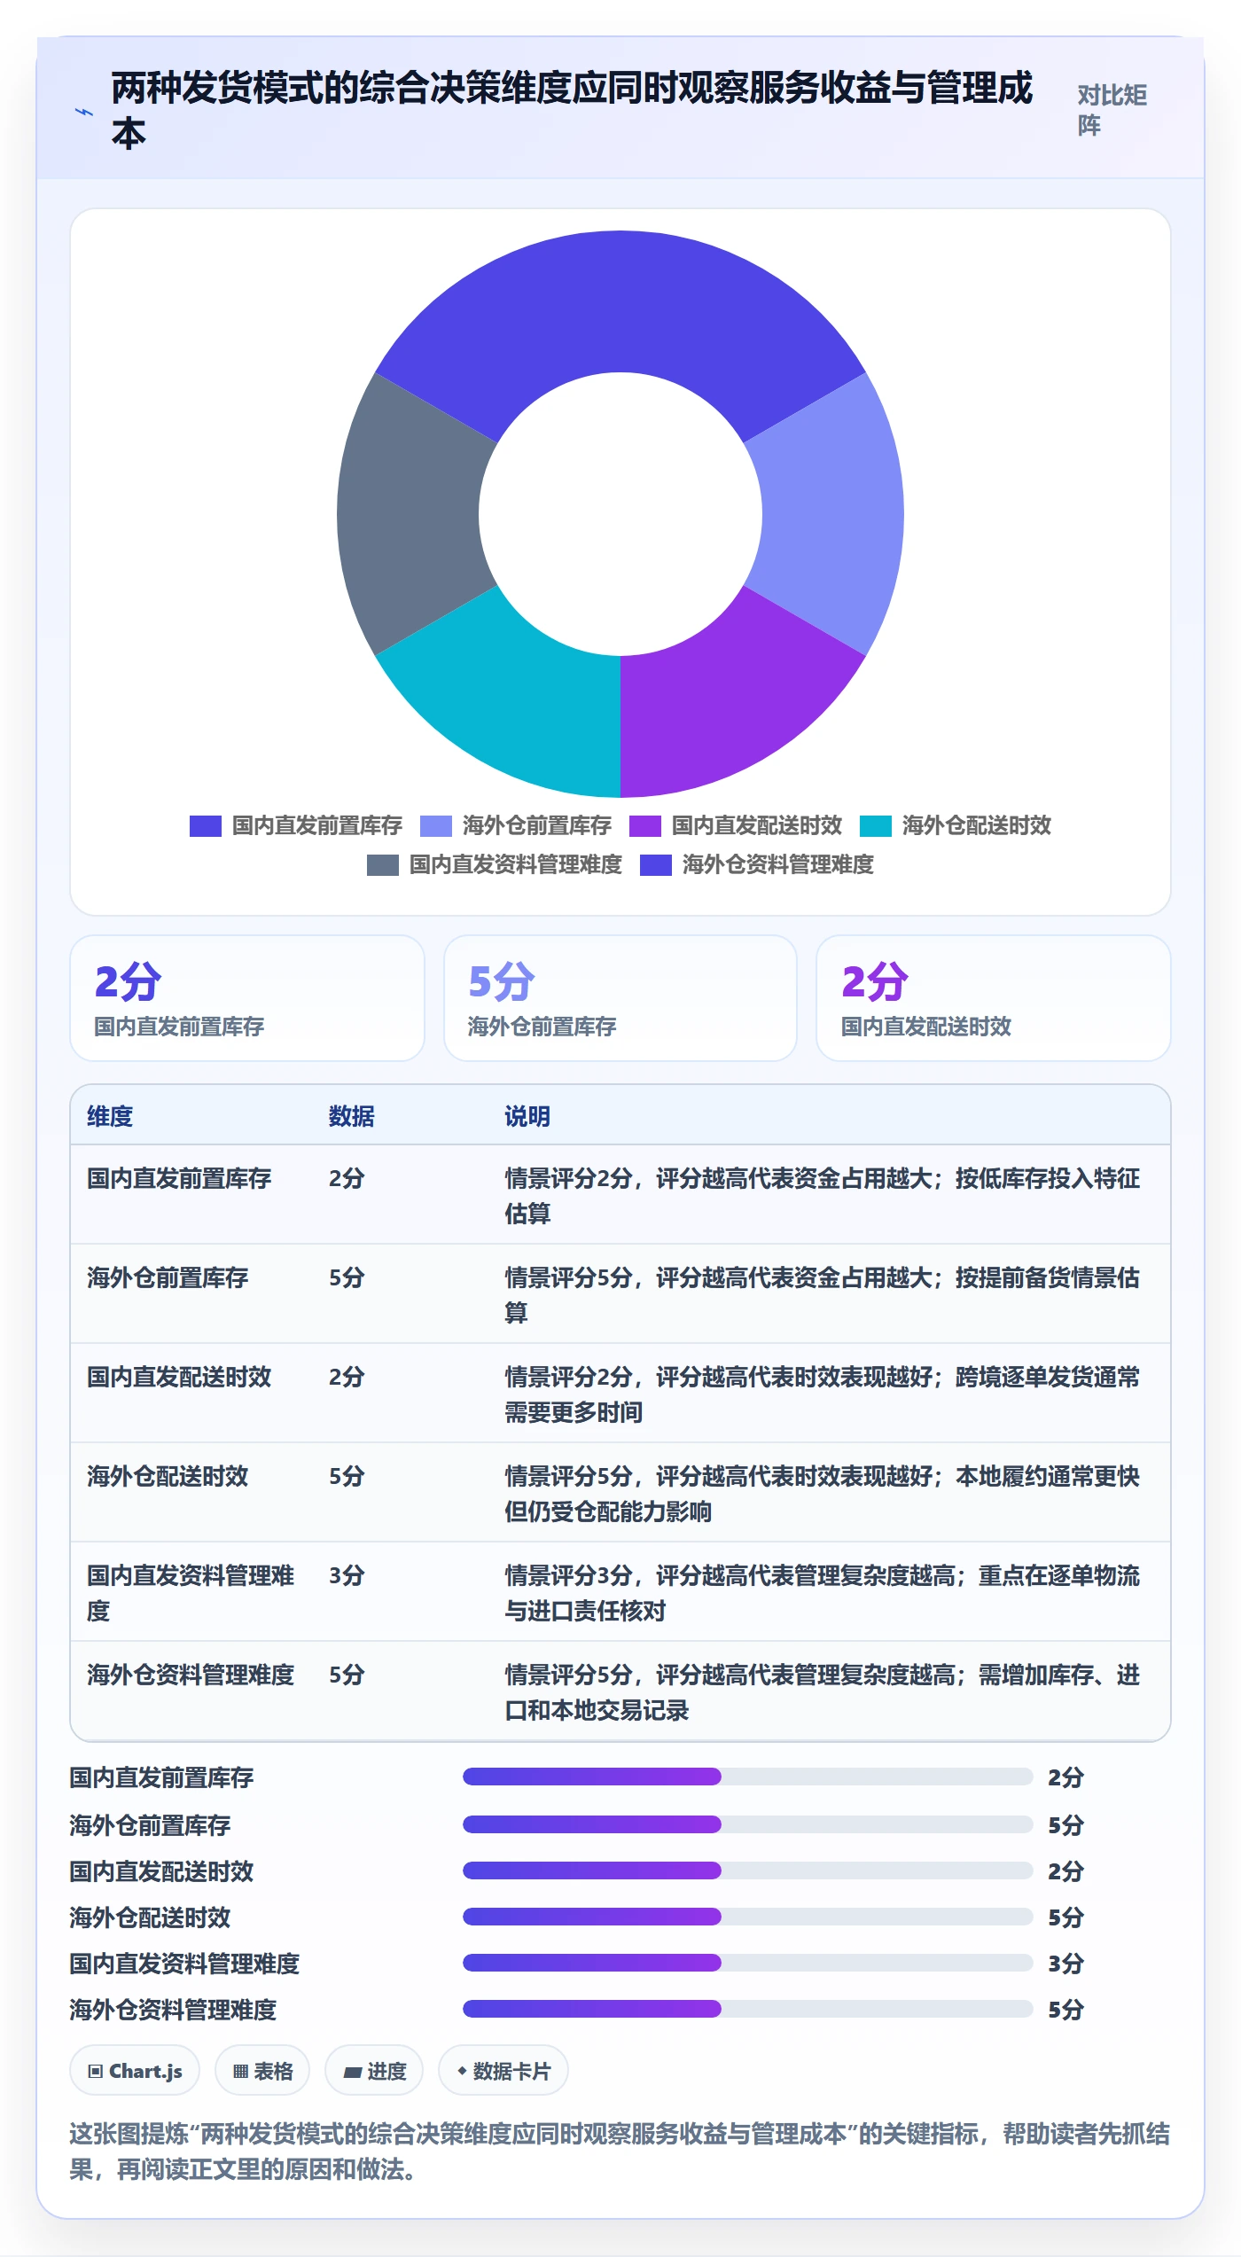1241x2257 pixels.
Task: Select table row cell 国内直发配送时效
Action: (x=179, y=1377)
